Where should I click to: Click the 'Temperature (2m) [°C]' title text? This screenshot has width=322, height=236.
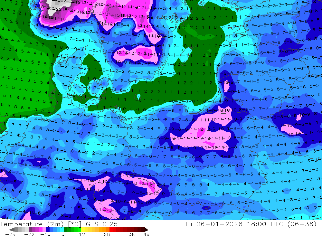(x=41, y=224)
